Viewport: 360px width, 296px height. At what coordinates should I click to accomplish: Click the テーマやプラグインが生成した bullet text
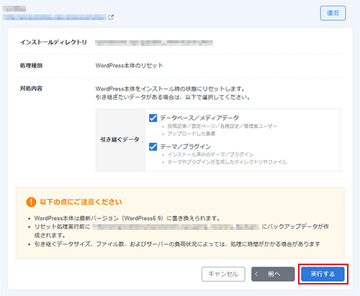227,162
